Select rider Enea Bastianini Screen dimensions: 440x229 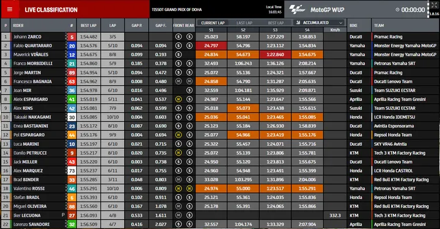31,126
